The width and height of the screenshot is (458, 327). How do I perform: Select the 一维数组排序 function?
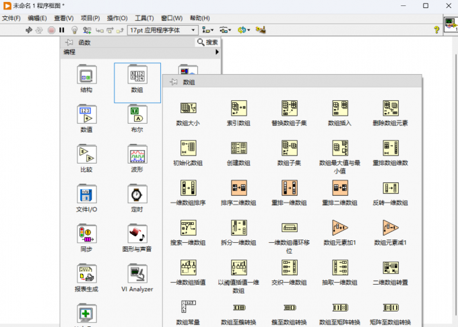(188, 188)
